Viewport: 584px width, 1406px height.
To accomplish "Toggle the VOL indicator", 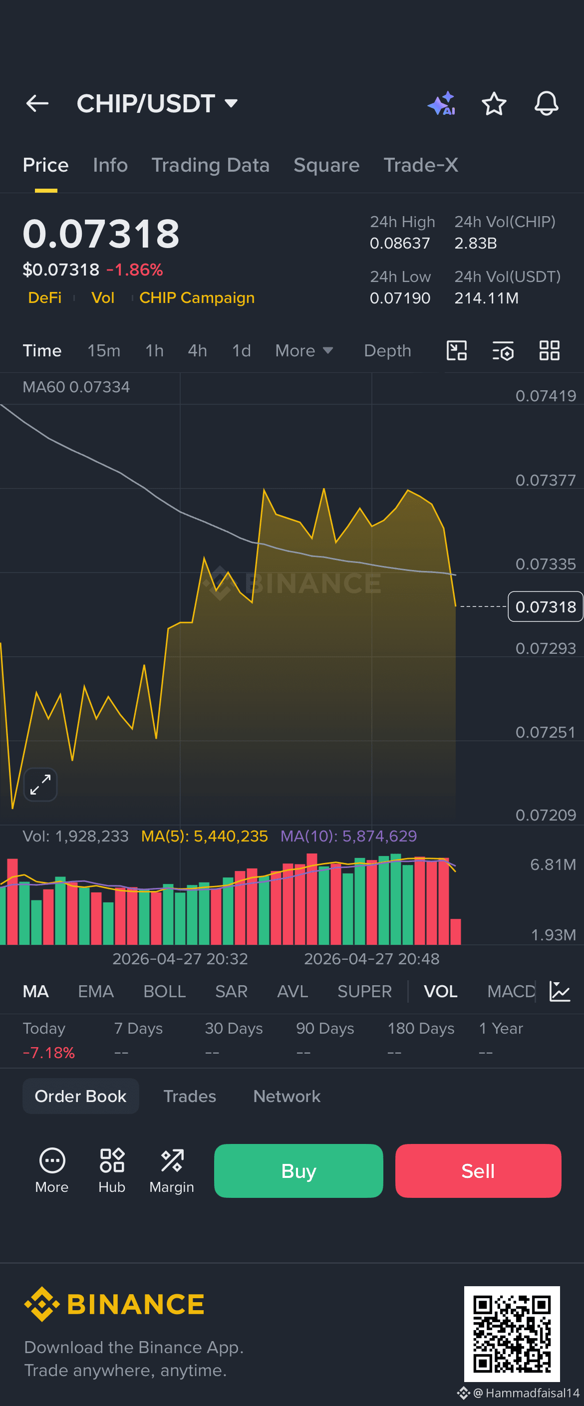I will [441, 991].
